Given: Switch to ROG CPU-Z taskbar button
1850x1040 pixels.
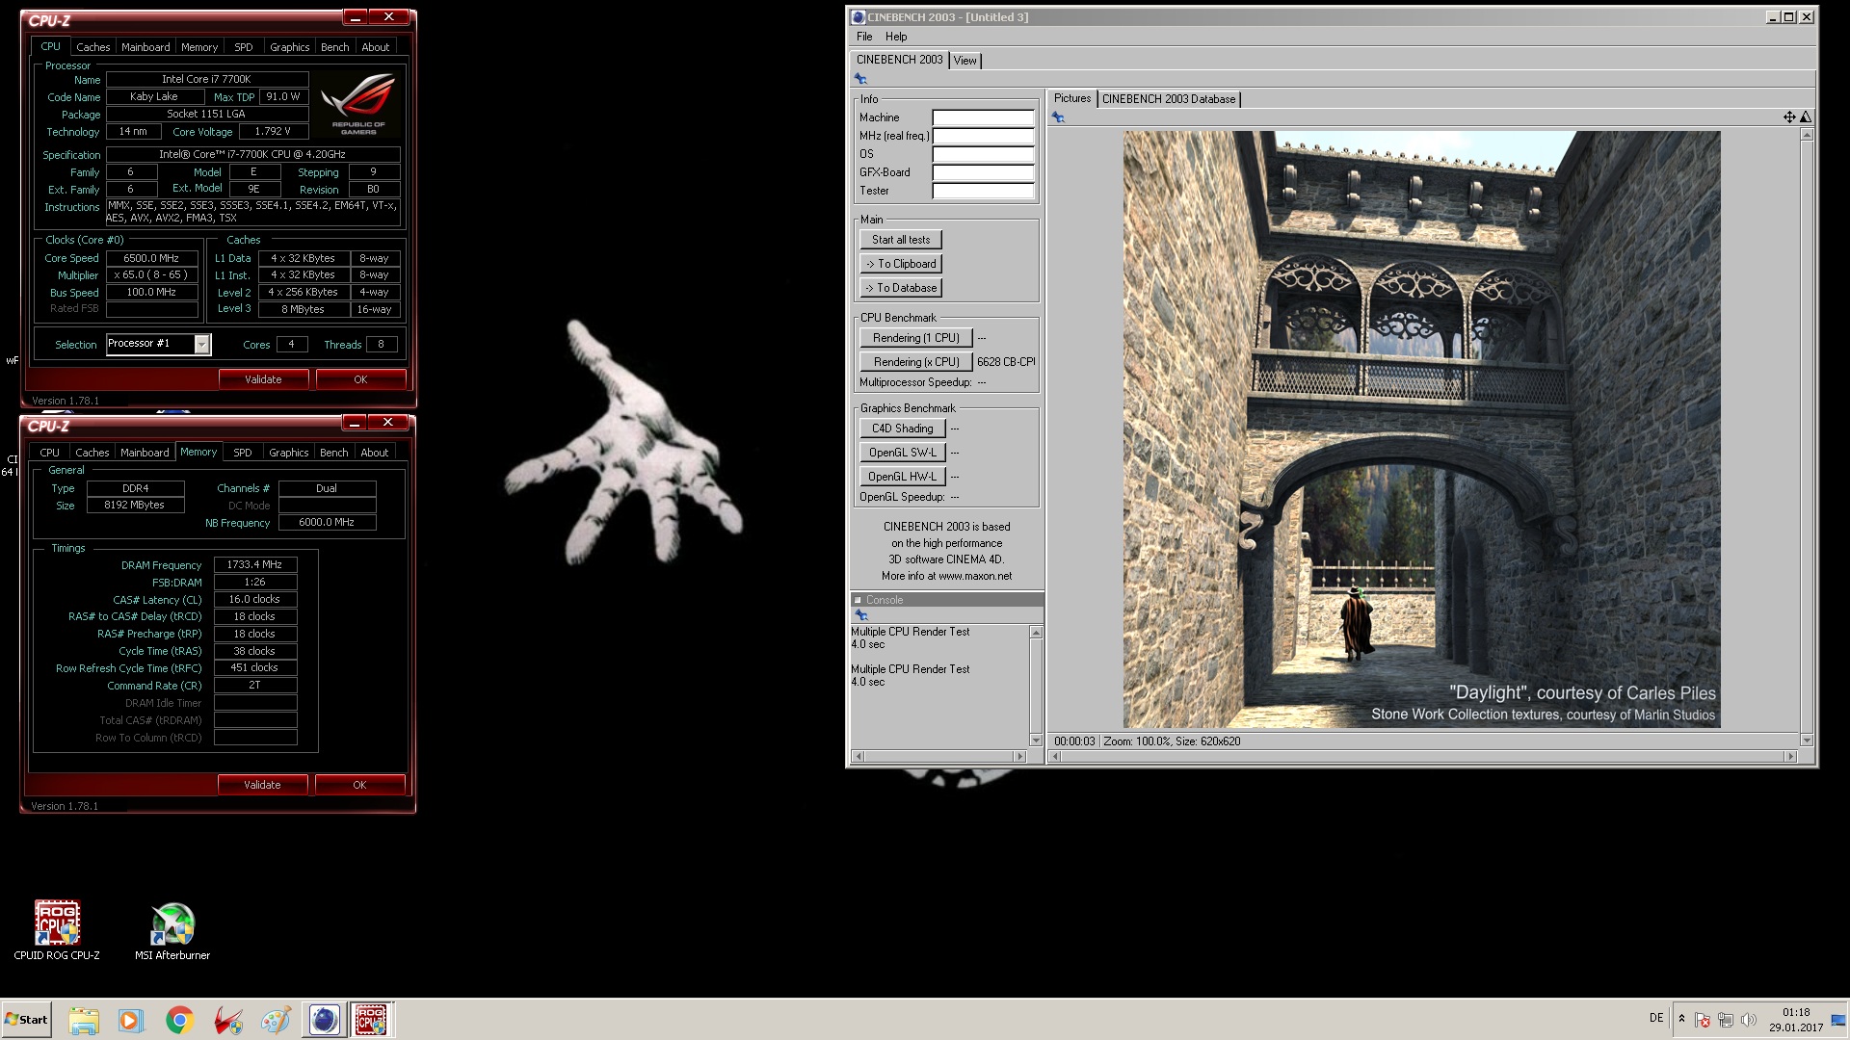Looking at the screenshot, I should coord(371,1020).
